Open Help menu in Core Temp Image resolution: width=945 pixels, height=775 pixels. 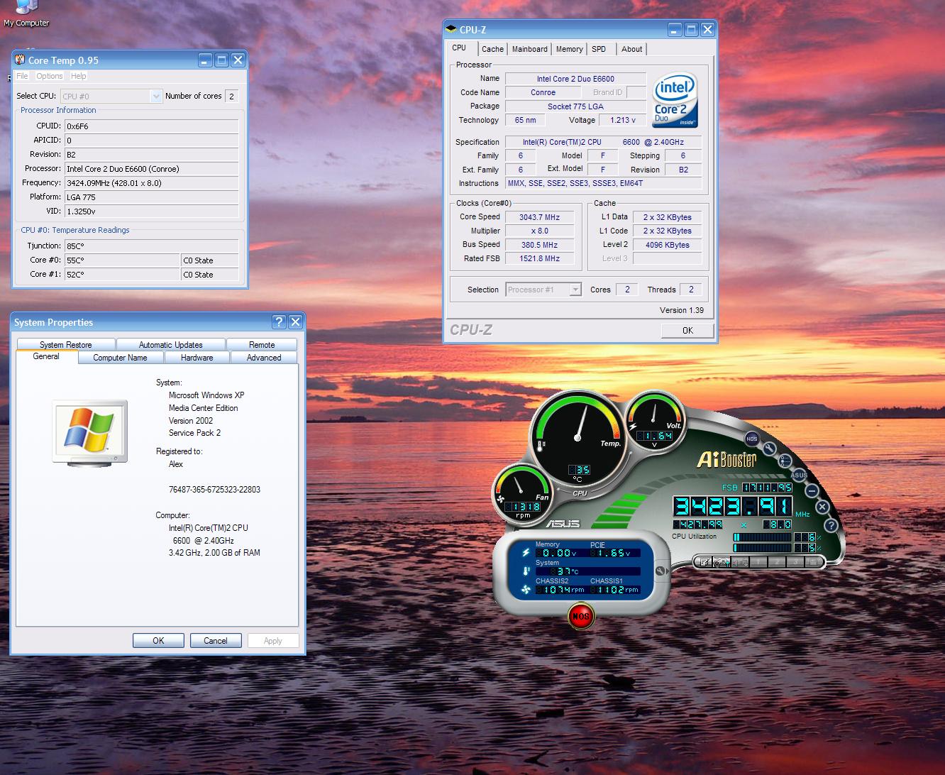coord(79,76)
